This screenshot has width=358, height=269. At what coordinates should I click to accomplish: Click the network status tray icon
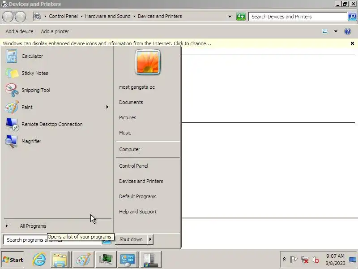point(305,260)
